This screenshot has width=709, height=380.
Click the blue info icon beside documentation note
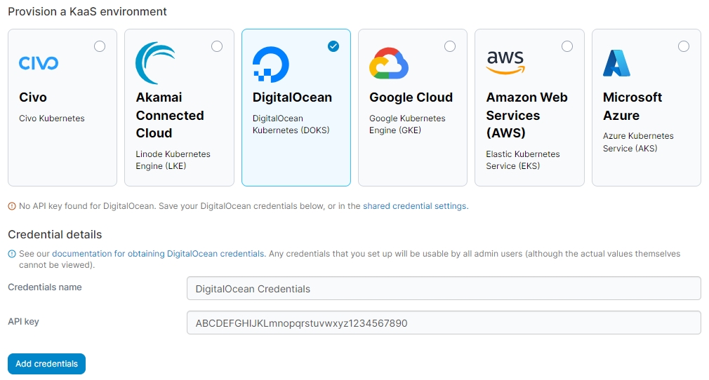(x=12, y=254)
